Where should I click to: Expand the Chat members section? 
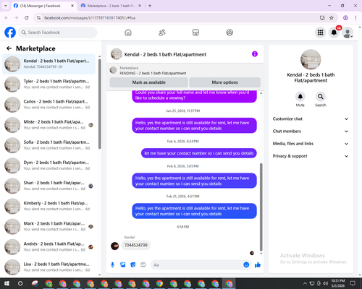(311, 131)
